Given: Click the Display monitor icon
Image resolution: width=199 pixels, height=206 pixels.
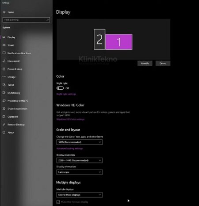Looking at the screenshot, I should 4,37.
